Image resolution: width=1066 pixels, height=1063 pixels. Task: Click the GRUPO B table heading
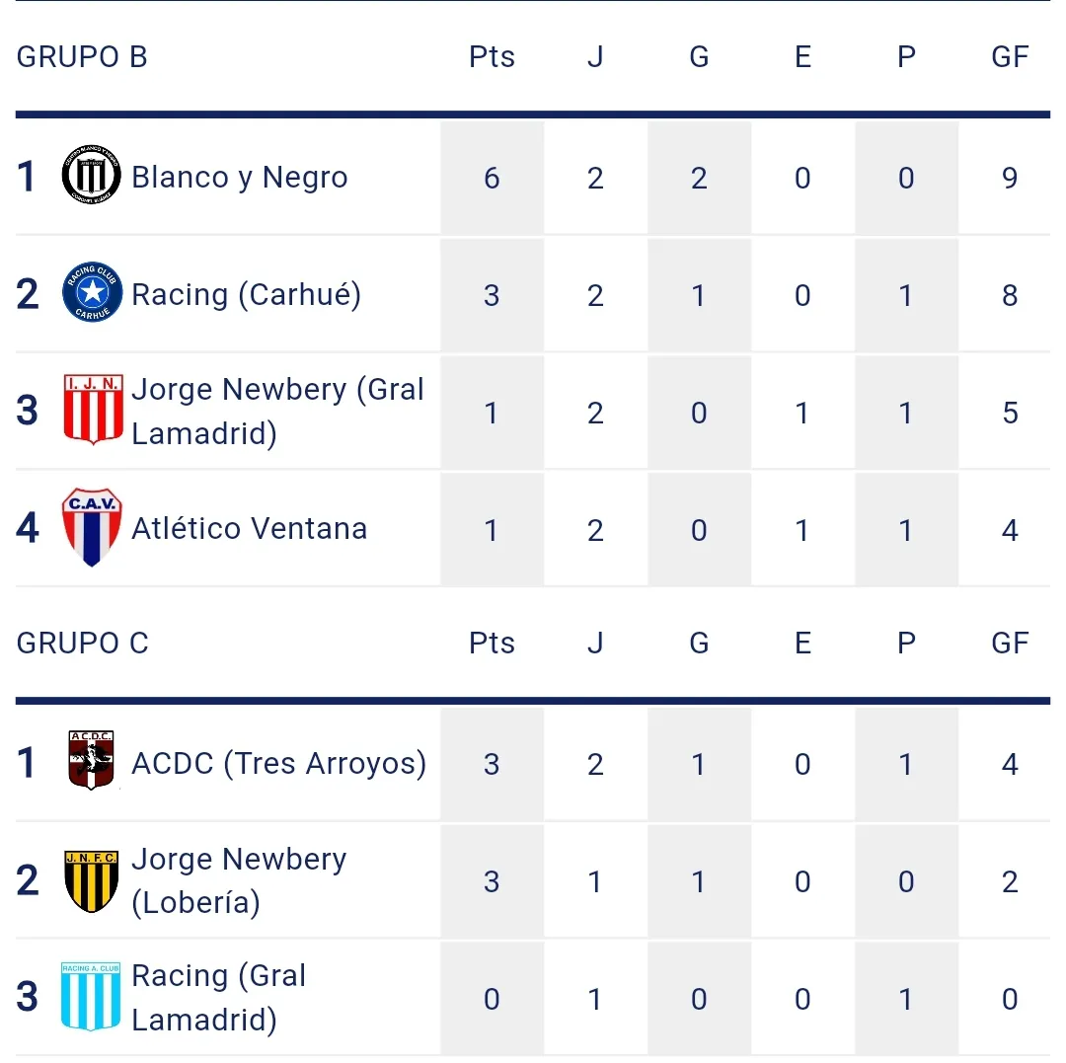click(82, 57)
